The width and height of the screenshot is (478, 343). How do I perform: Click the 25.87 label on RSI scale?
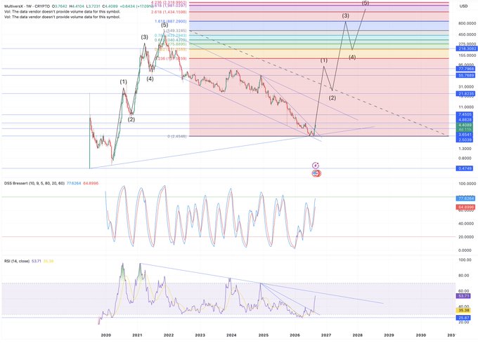pyautogui.click(x=463, y=318)
